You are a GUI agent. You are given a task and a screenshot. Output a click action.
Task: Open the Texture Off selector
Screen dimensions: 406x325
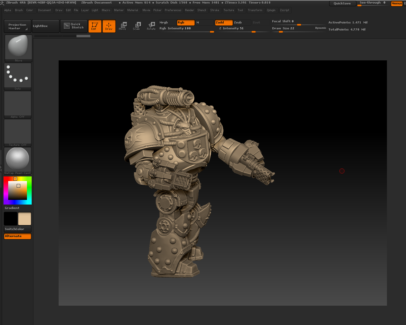[x=18, y=132]
